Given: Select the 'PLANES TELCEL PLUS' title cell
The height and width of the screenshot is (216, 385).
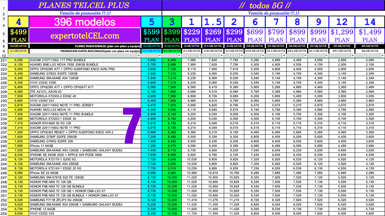Looking at the screenshot, I should coord(85,6).
